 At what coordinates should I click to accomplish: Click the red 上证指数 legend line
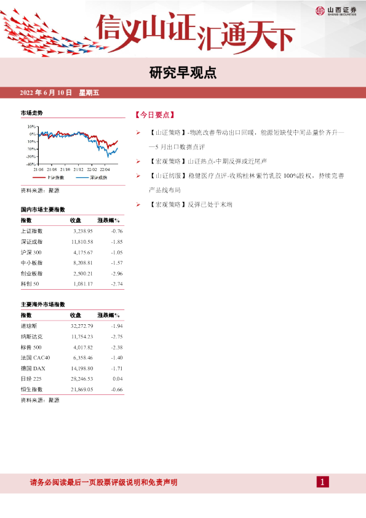click(x=39, y=177)
